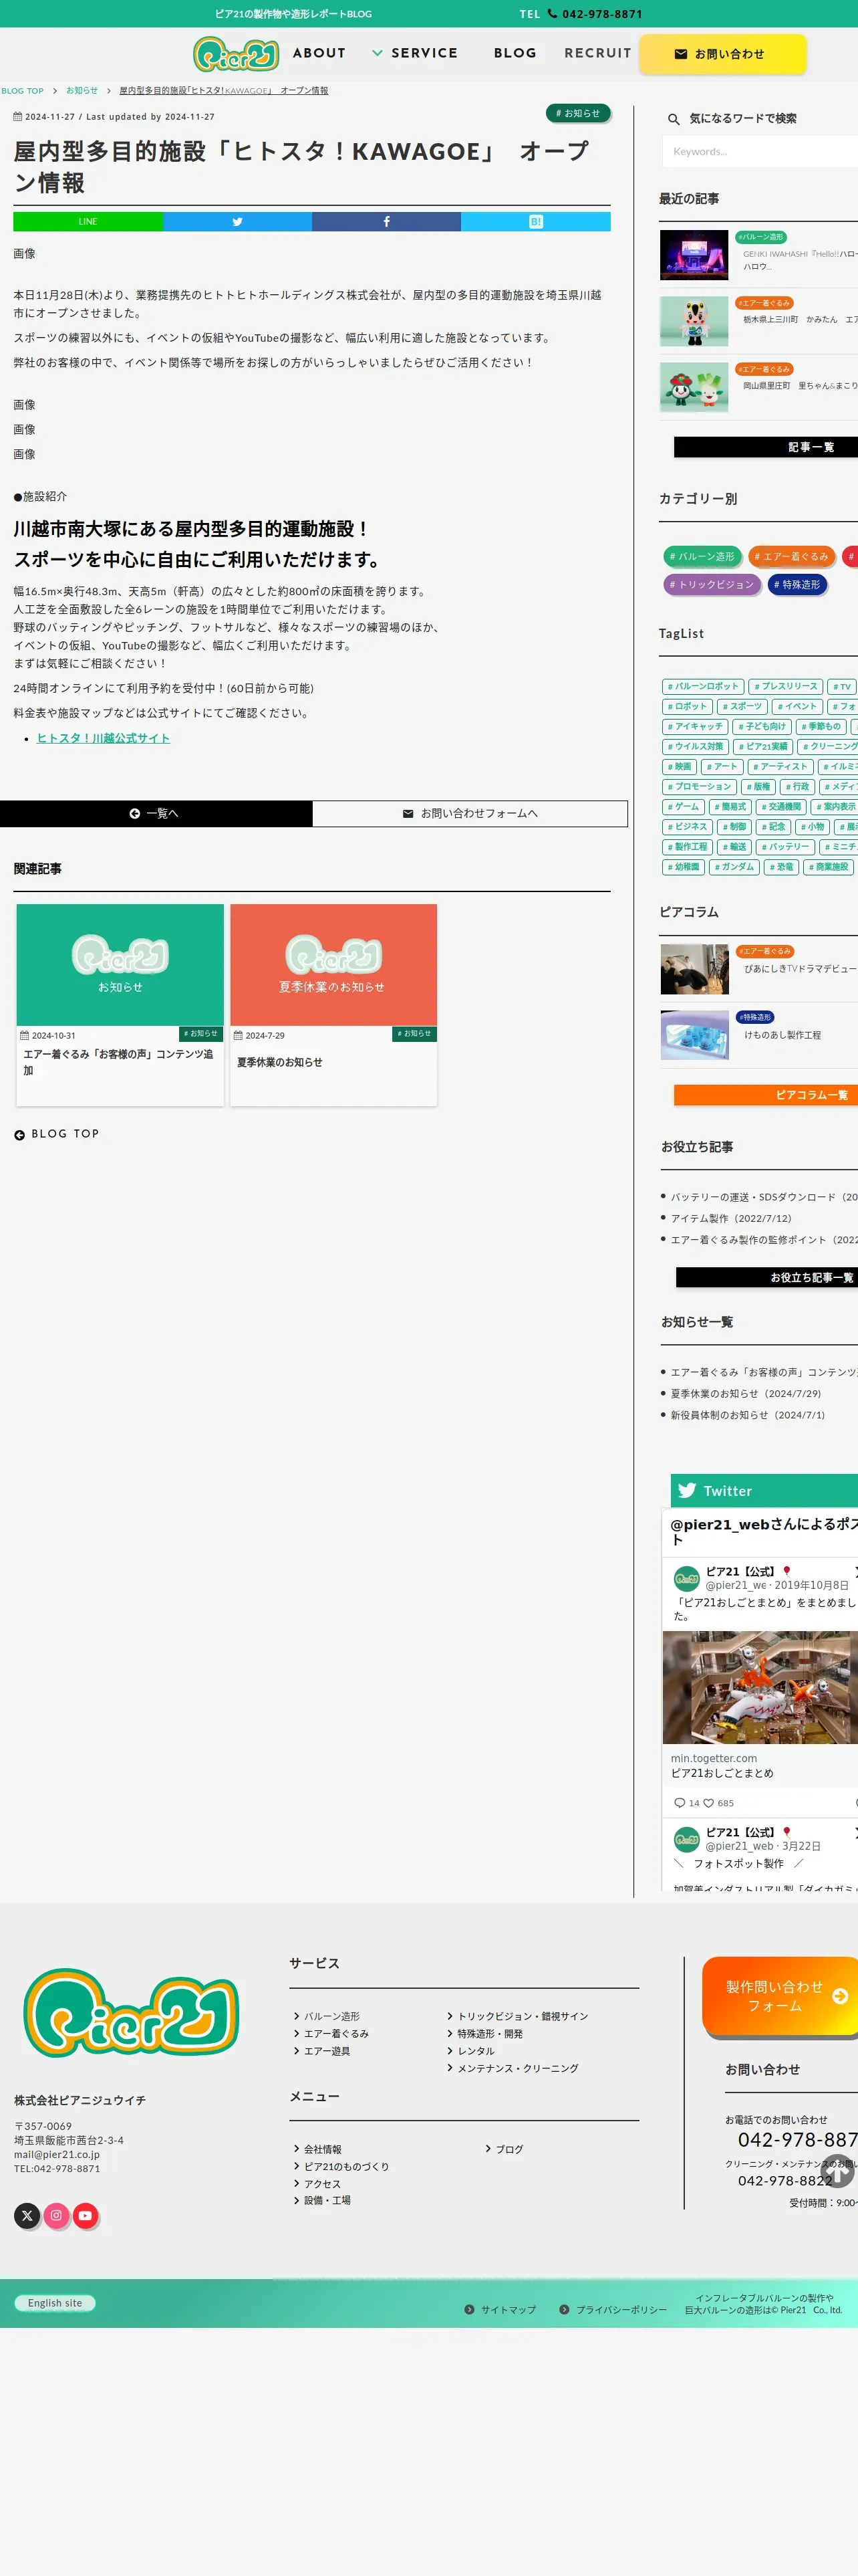Viewport: 858px width, 2576px height.
Task: Open the GENKI IWAHASHI article thumbnail
Action: point(694,255)
